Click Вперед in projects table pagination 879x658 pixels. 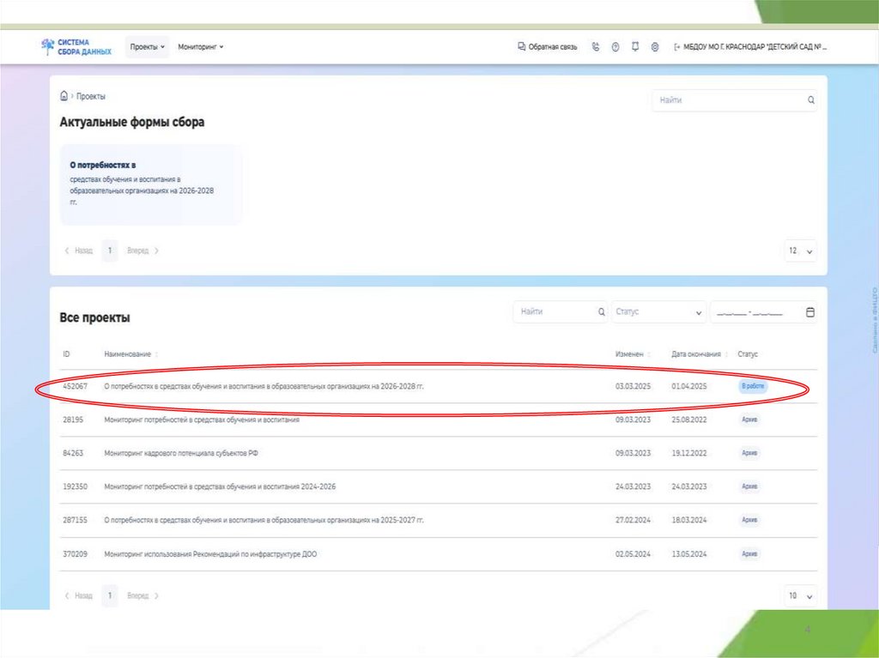click(x=143, y=595)
